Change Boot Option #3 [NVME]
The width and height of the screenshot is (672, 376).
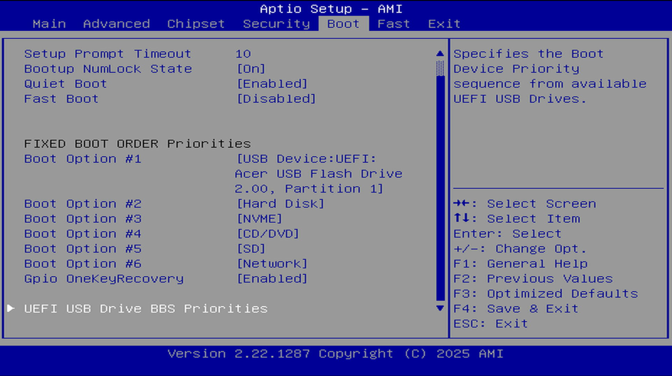click(x=260, y=219)
